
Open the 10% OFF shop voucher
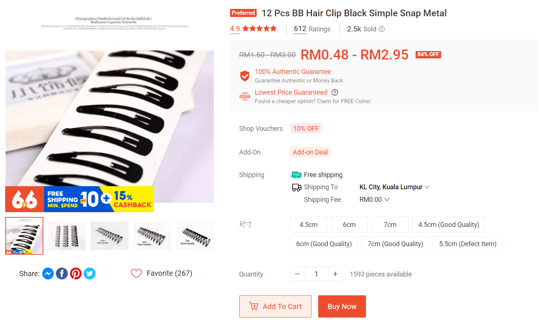[306, 128]
